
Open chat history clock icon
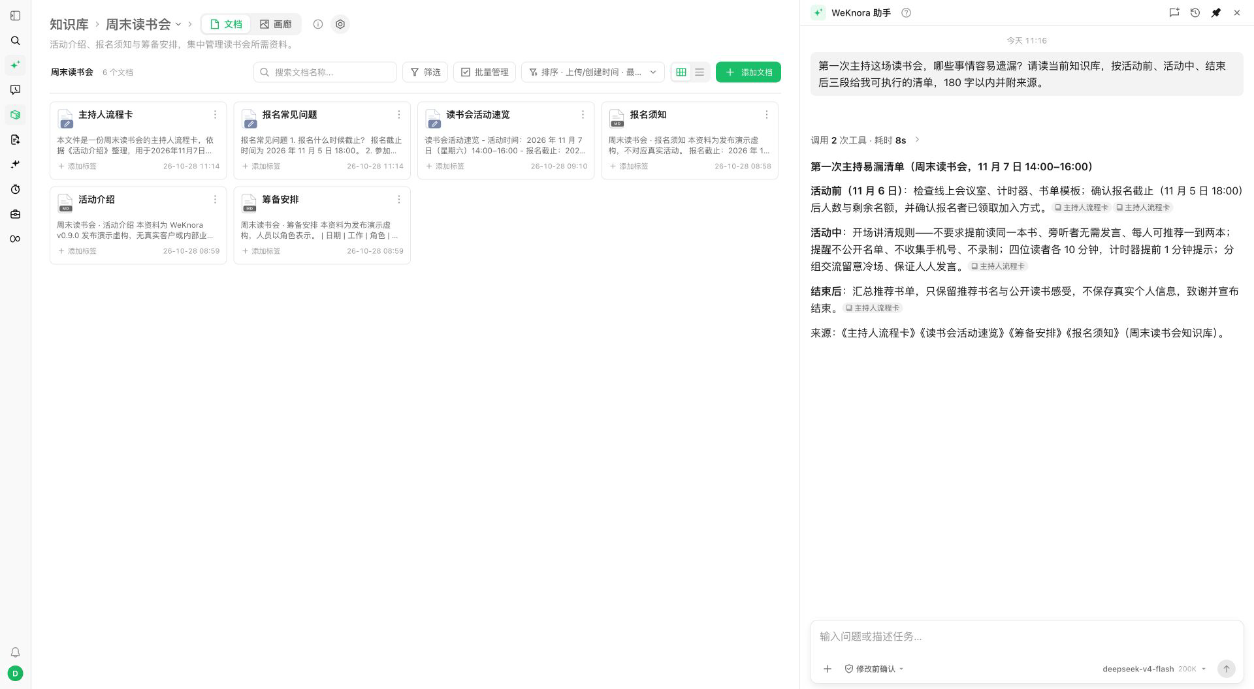(1195, 12)
